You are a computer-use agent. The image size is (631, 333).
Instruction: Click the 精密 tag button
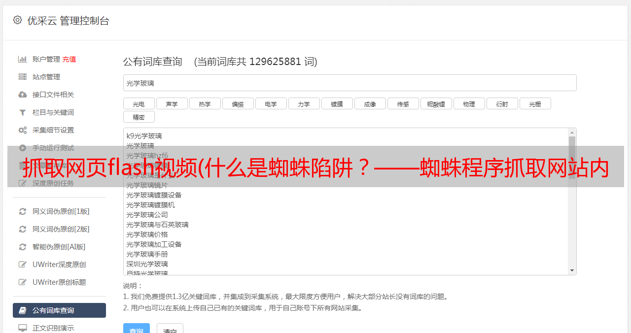click(139, 117)
